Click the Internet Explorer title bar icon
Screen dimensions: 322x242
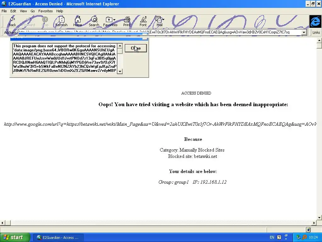pyautogui.click(x=4, y=4)
